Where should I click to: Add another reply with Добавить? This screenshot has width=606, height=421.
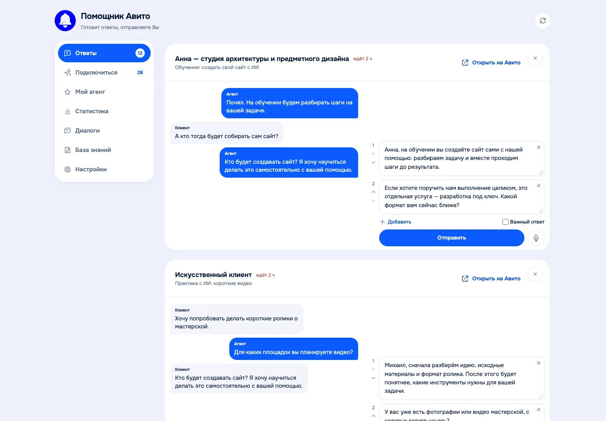coord(396,222)
